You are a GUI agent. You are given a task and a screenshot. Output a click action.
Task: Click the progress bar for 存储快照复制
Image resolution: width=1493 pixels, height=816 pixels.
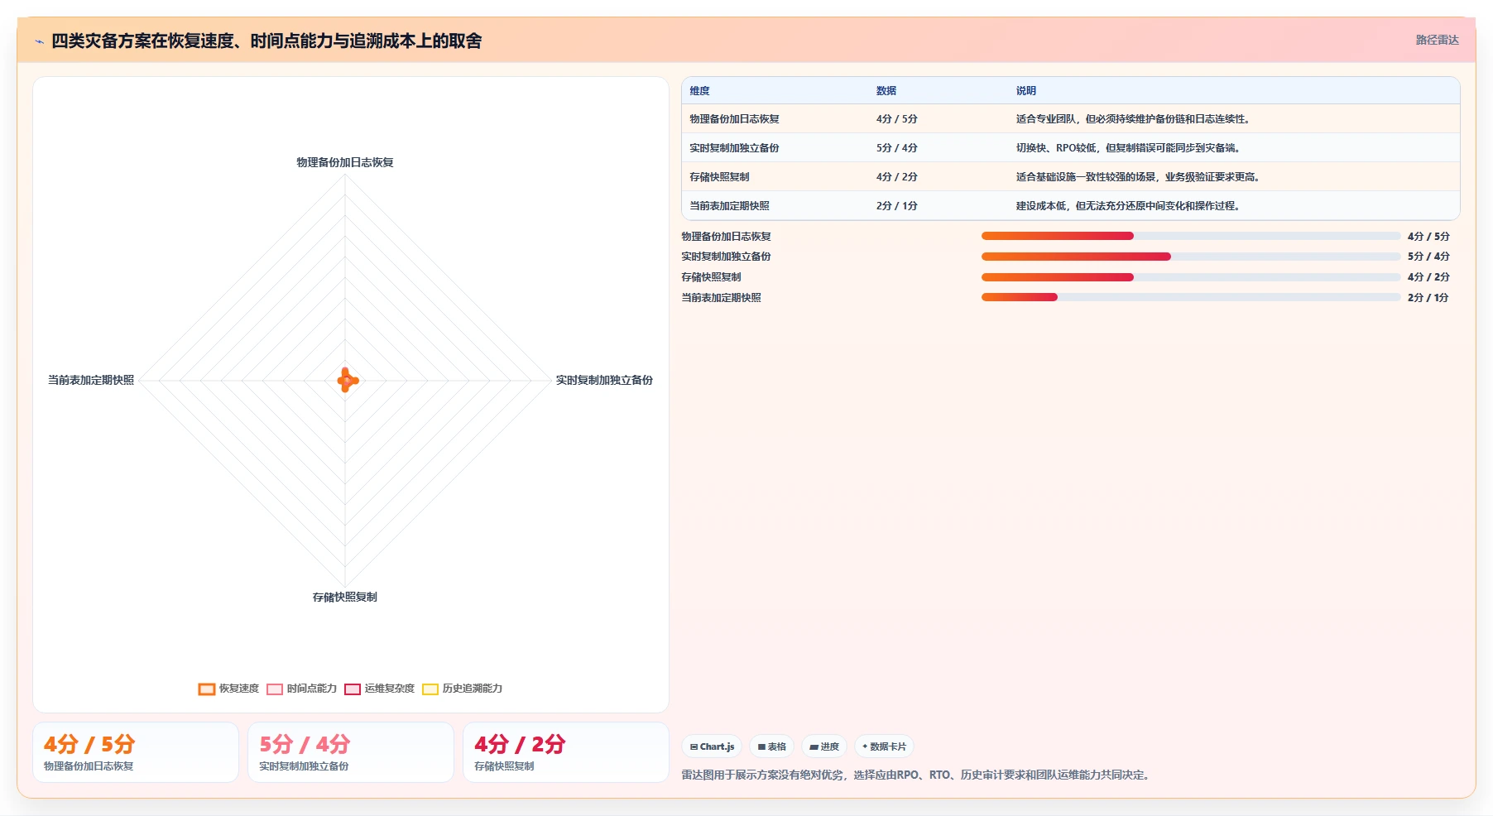click(x=1190, y=277)
